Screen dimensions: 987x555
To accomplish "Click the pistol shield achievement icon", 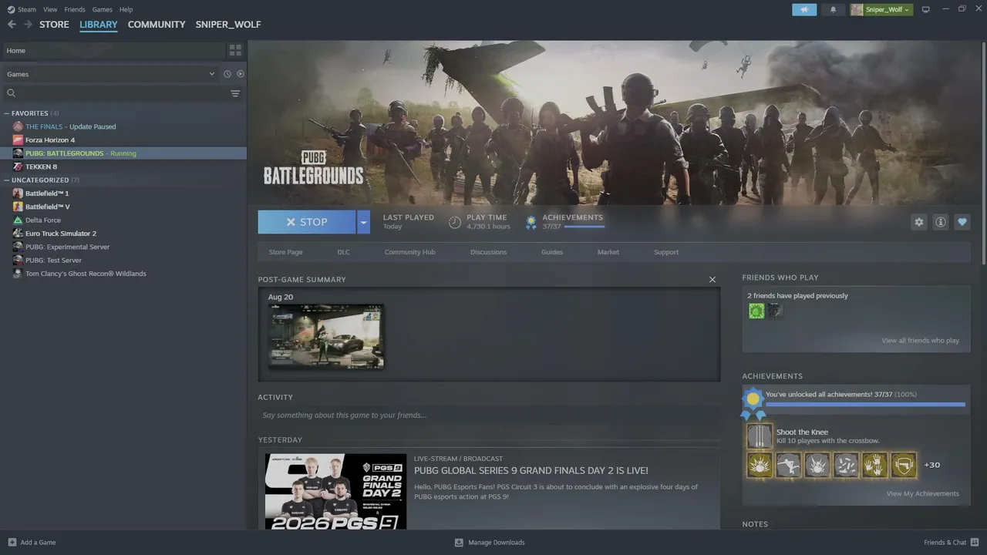I will [904, 465].
